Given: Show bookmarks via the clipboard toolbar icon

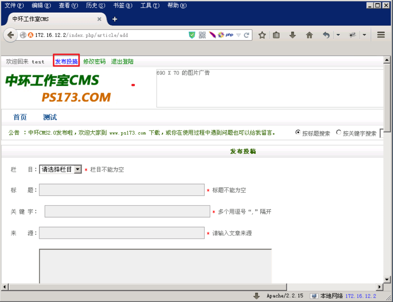Looking at the screenshot, I should (x=275, y=35).
